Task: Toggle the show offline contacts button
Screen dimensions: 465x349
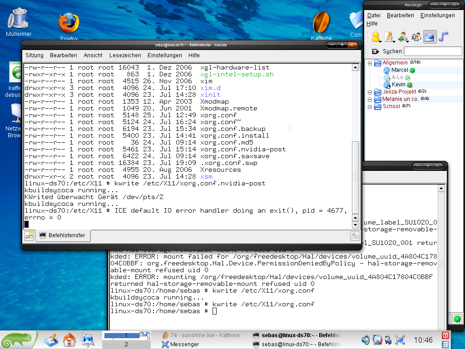Action: pyautogui.click(x=416, y=37)
